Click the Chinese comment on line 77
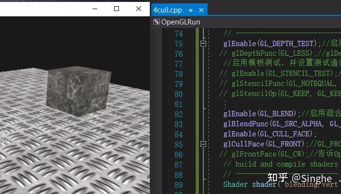This screenshot has width=341, height=194. tap(282, 64)
